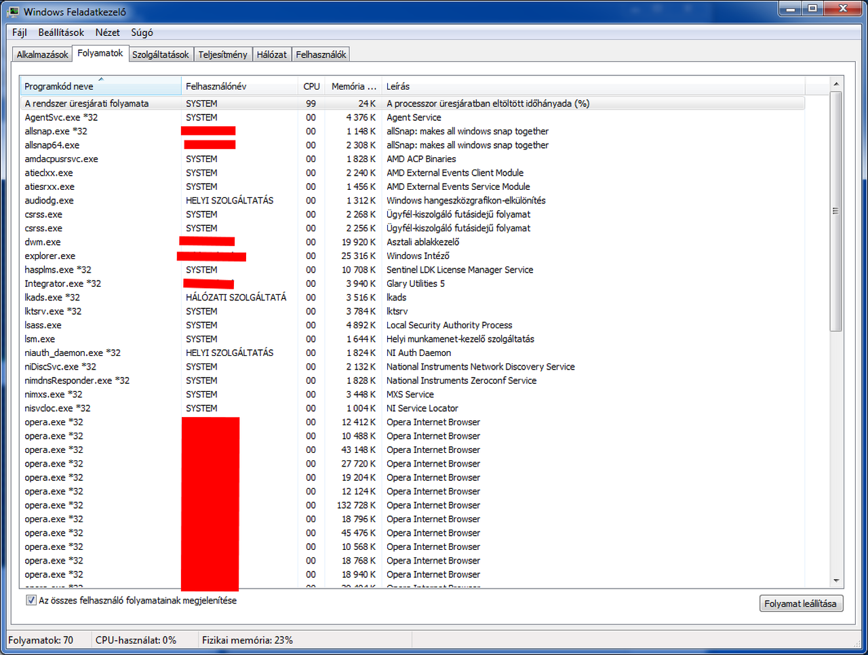This screenshot has width=868, height=655.
Task: Click the sort arrow above Programkód neve
Action: (x=101, y=79)
